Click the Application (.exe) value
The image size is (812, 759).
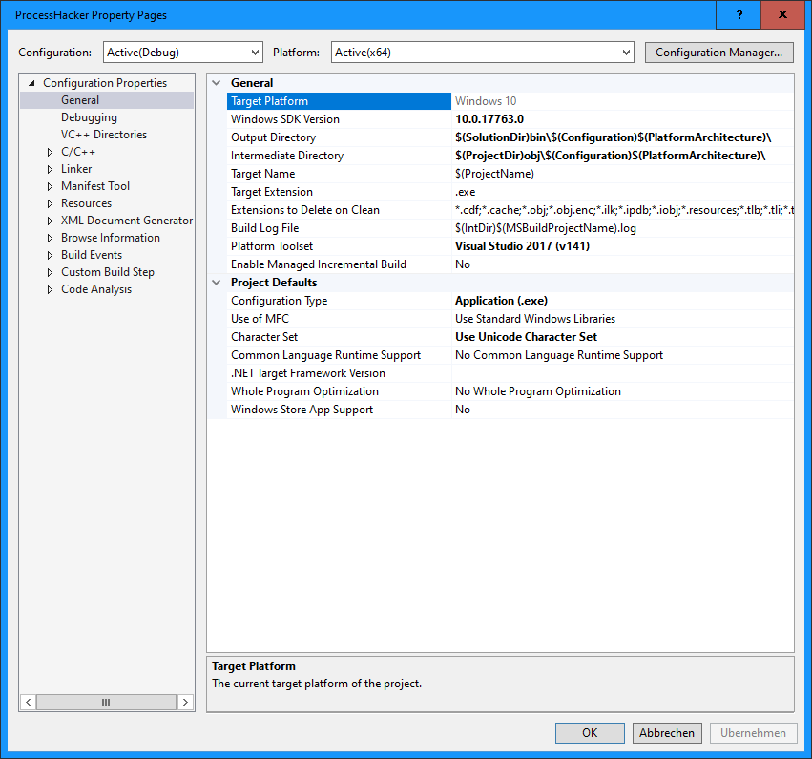click(501, 301)
